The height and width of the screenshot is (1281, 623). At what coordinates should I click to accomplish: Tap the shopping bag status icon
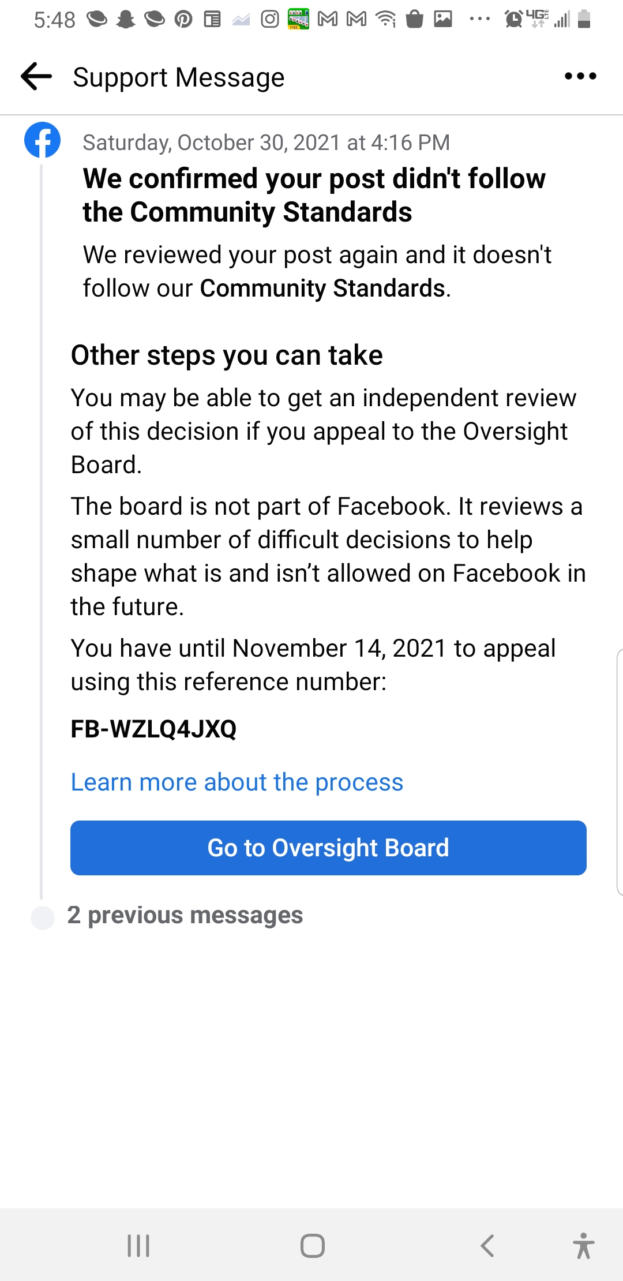[414, 20]
